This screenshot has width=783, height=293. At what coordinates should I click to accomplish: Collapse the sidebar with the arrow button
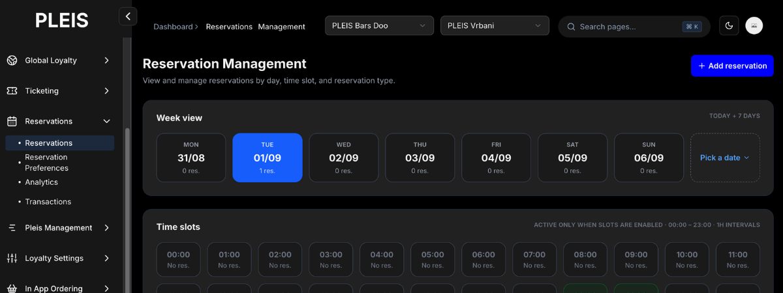(128, 16)
